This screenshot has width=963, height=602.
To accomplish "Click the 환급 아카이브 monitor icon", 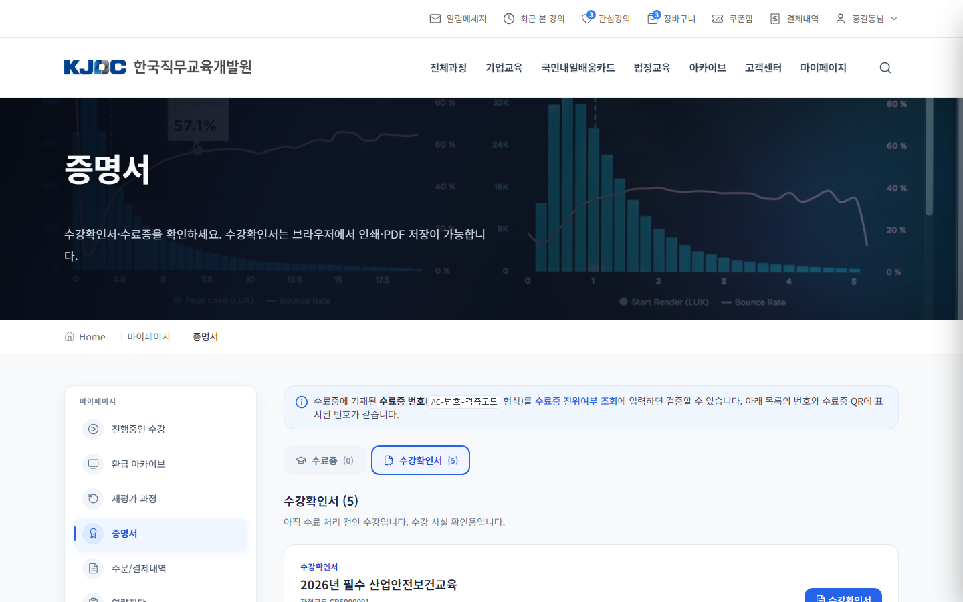I will 93,464.
